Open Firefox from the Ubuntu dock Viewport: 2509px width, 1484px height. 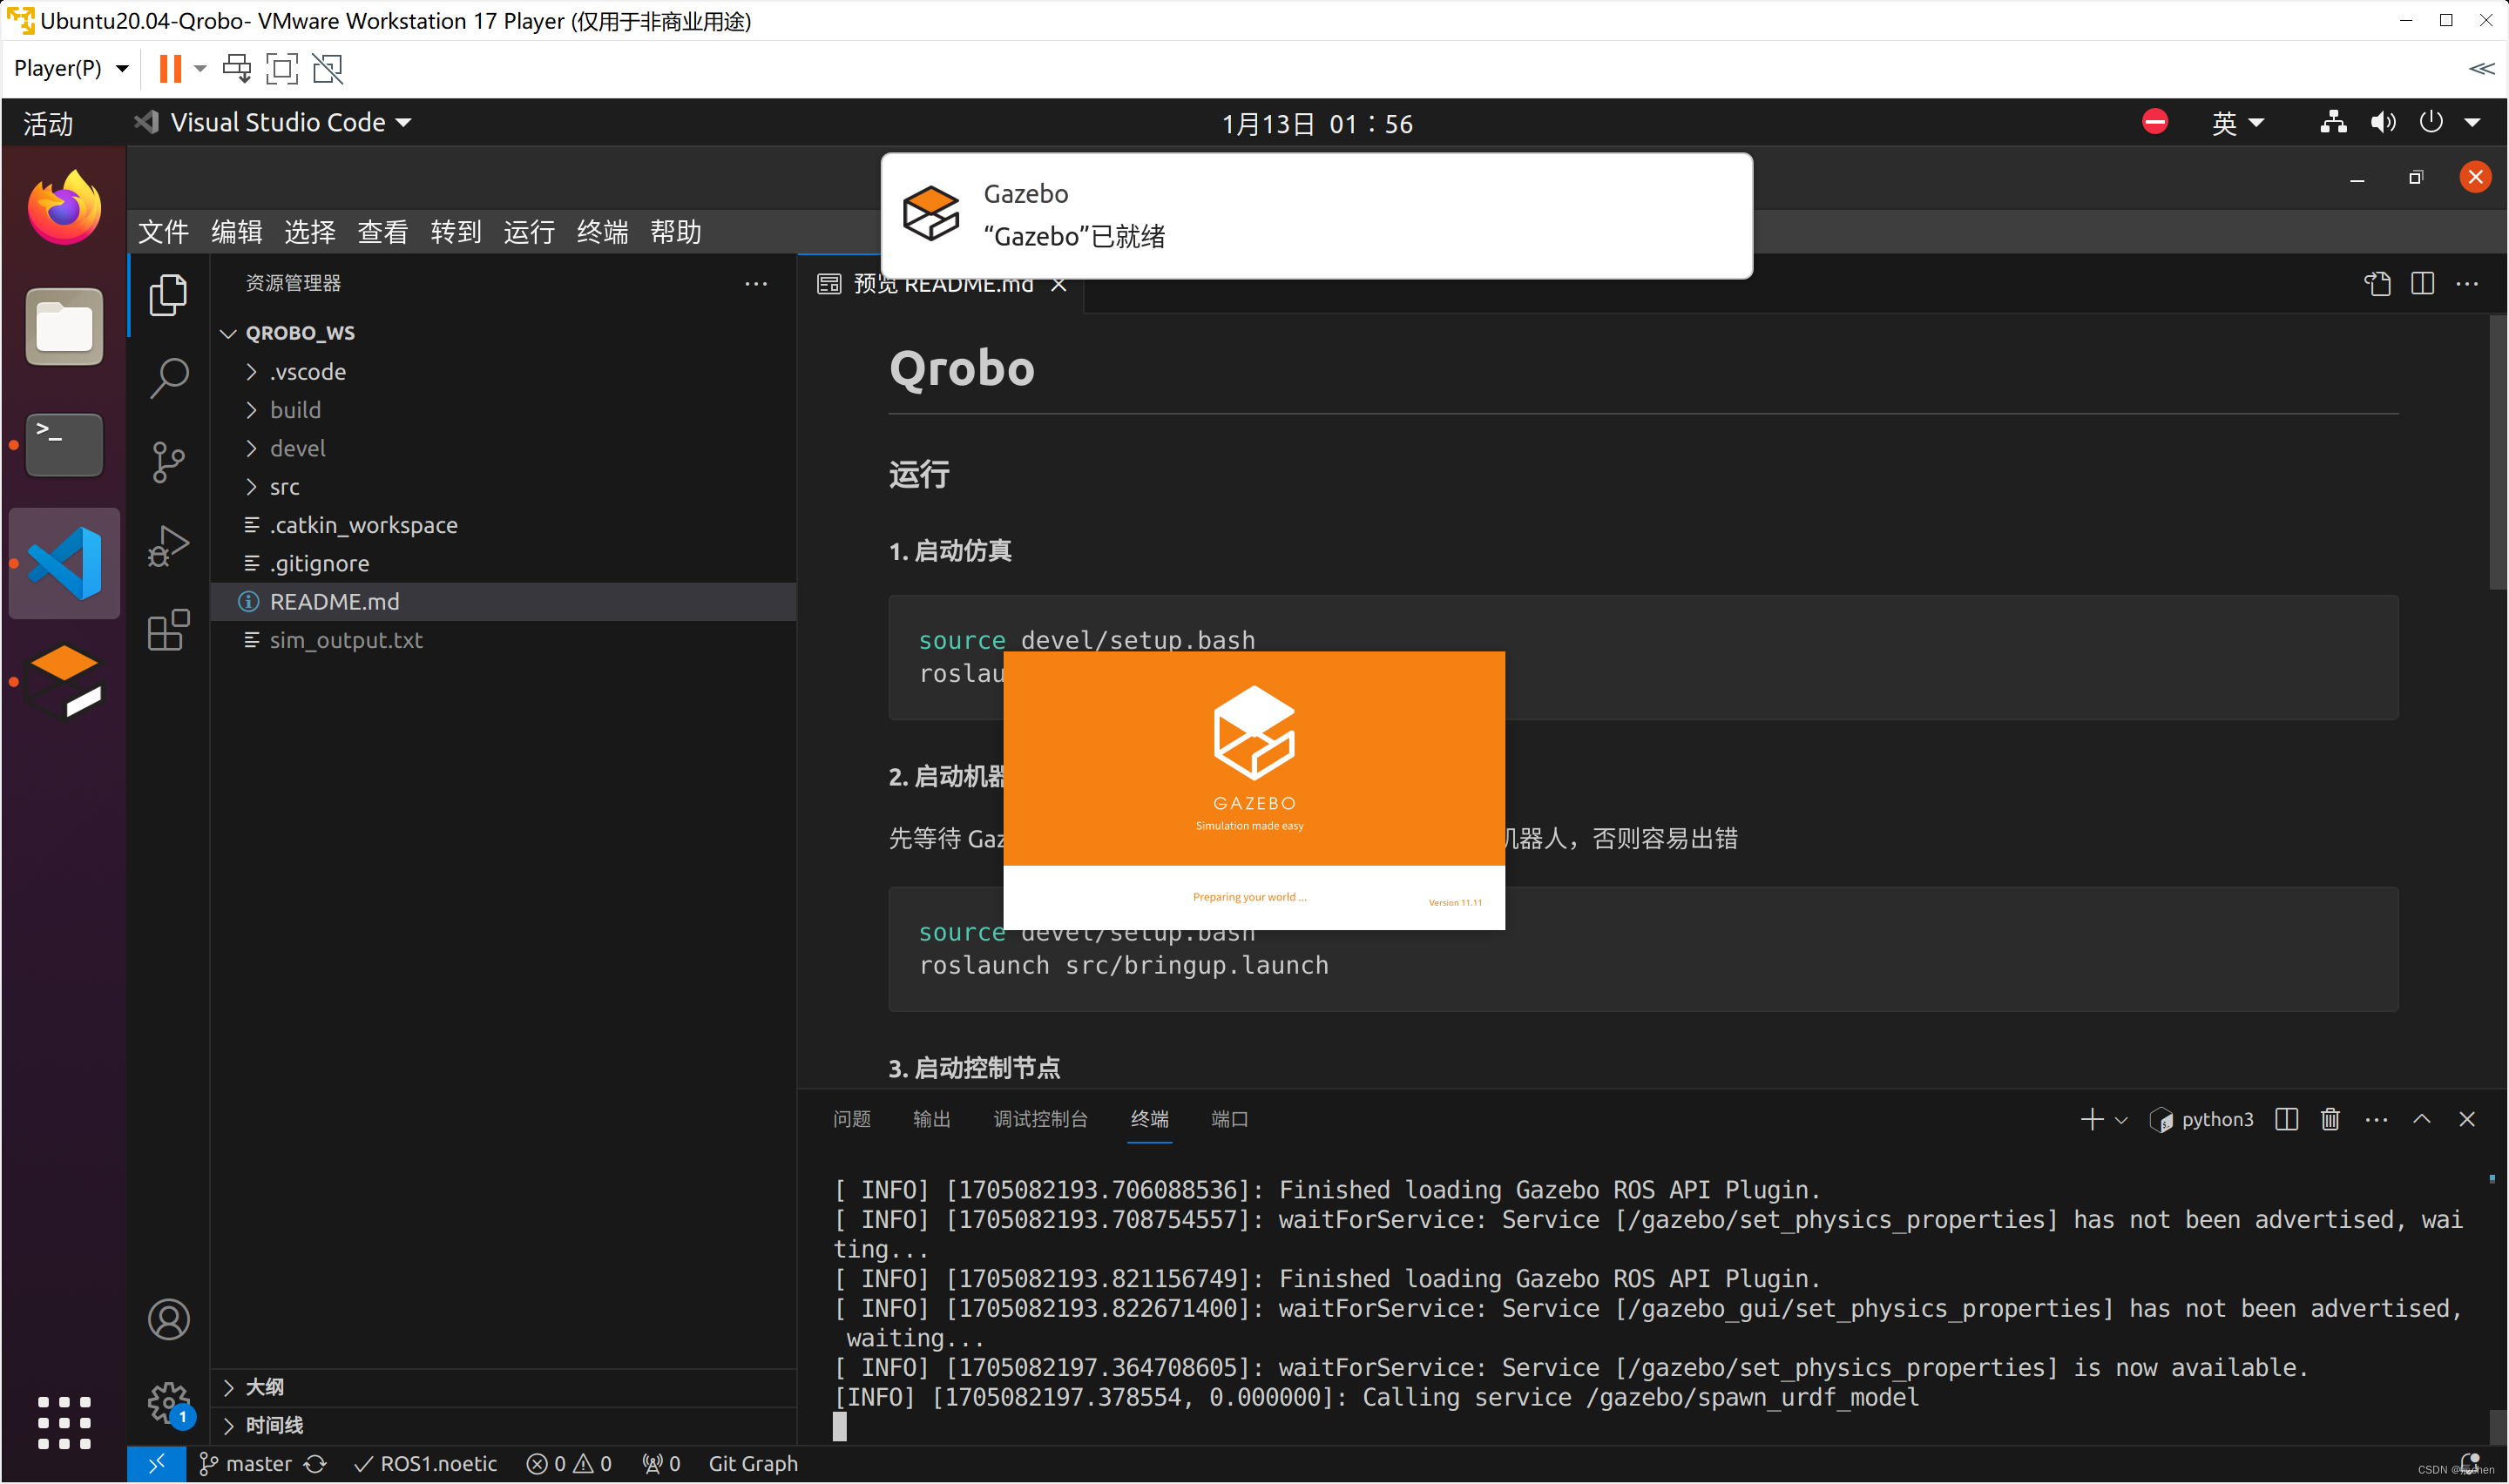coord(64,207)
